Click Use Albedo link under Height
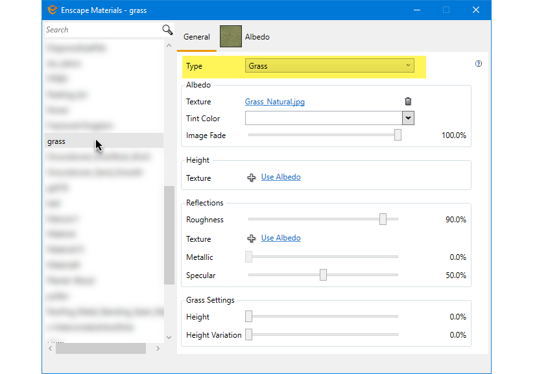The width and height of the screenshot is (537, 374). point(281,177)
